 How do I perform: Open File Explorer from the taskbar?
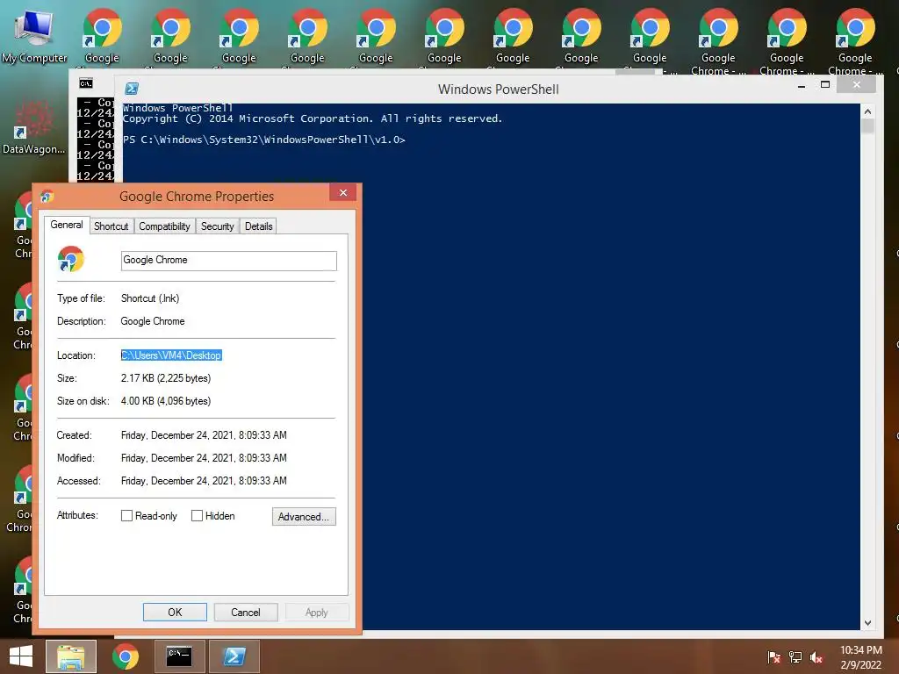(x=70, y=656)
